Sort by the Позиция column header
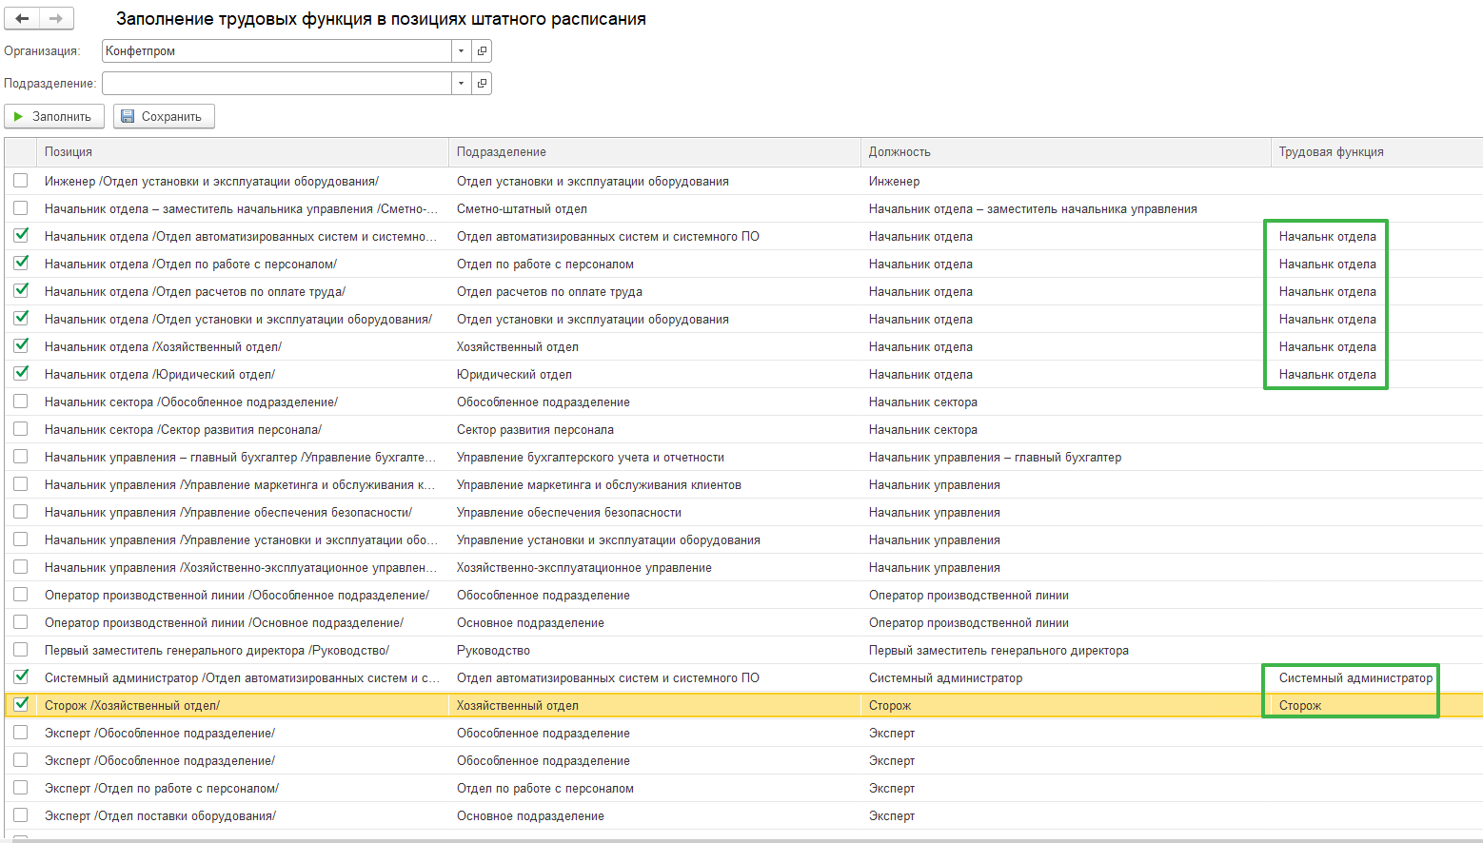 242,152
